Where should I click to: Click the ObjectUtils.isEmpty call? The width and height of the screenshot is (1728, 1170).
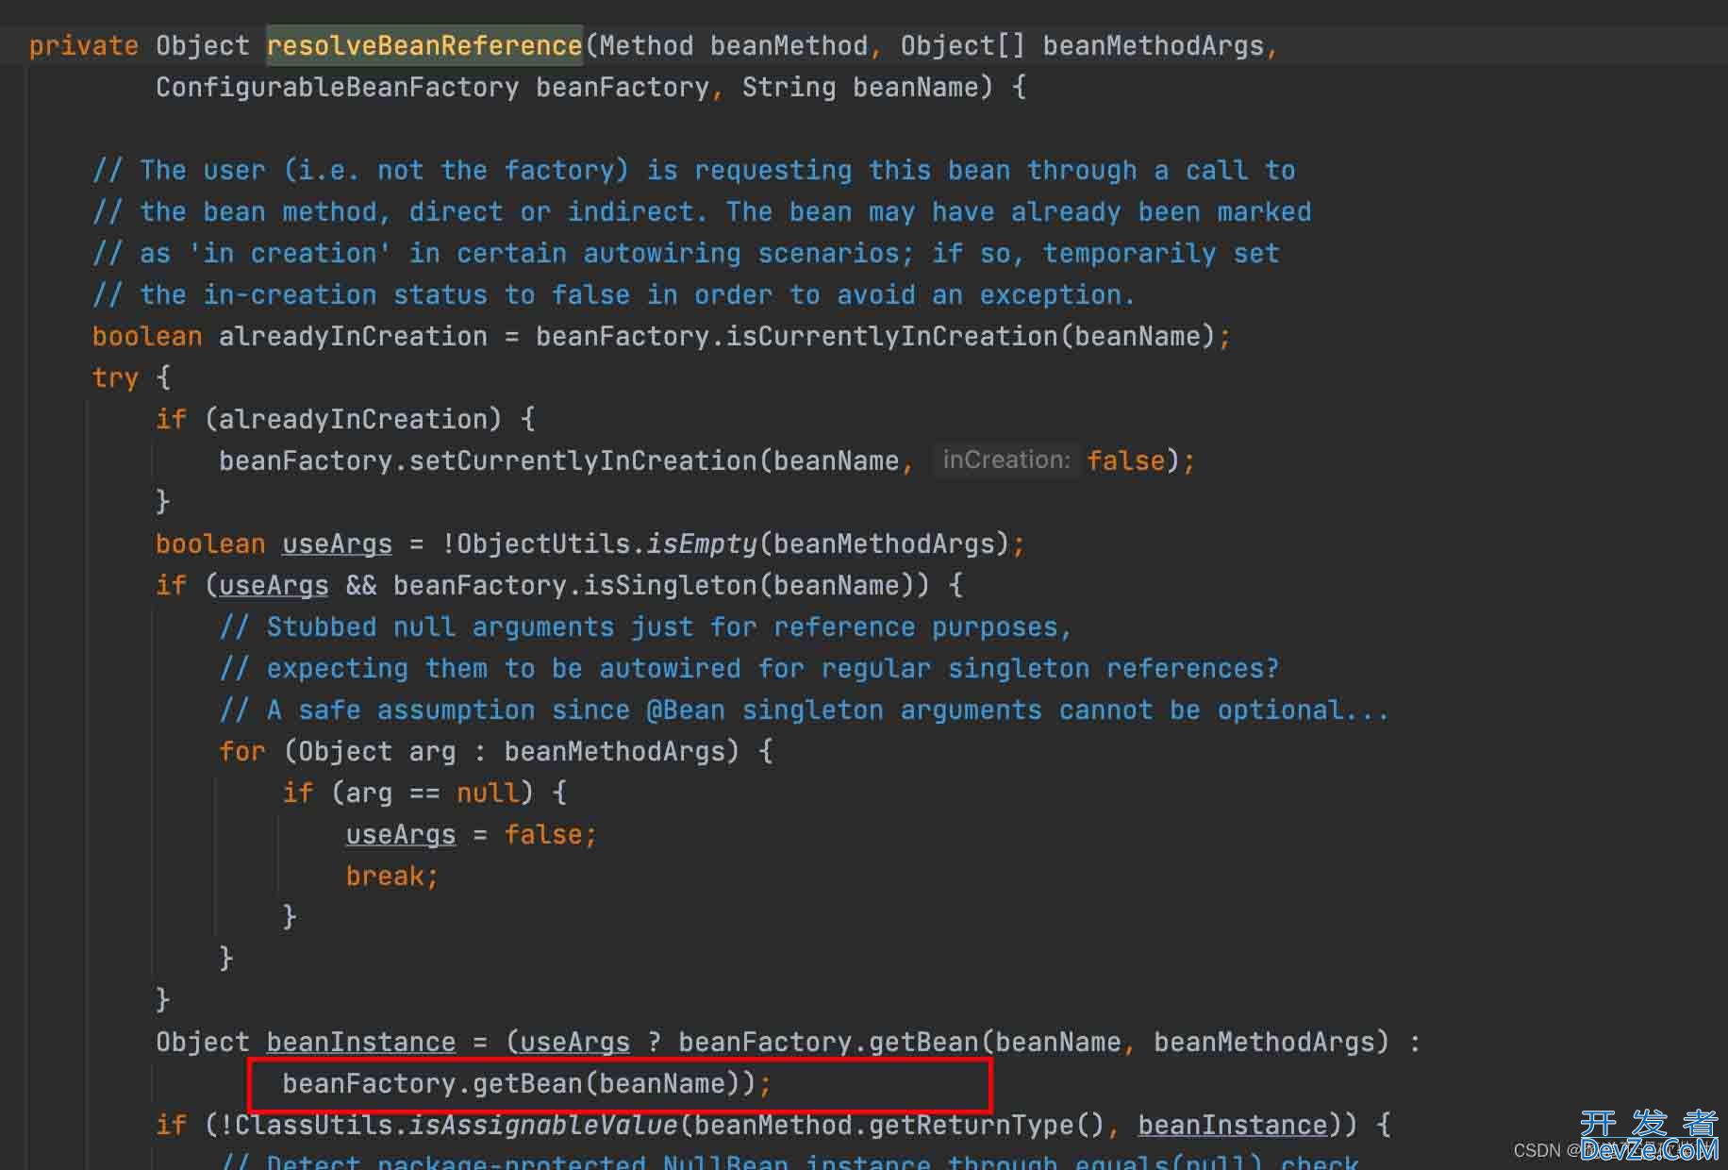pyautogui.click(x=607, y=543)
